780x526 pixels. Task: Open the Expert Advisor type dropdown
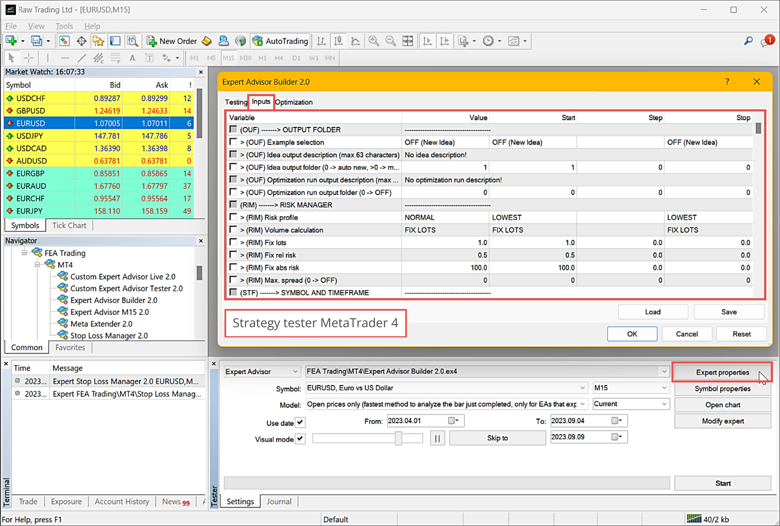tap(262, 371)
